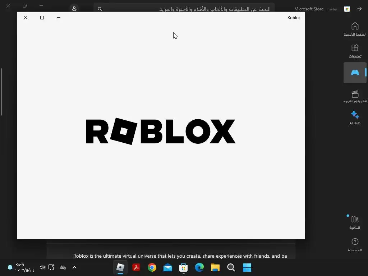Open AI Hub in Microsoft Store sidebar
The height and width of the screenshot is (276, 368).
pos(355,118)
